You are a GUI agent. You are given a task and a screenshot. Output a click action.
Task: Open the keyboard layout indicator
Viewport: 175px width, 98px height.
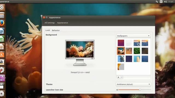(161, 2)
